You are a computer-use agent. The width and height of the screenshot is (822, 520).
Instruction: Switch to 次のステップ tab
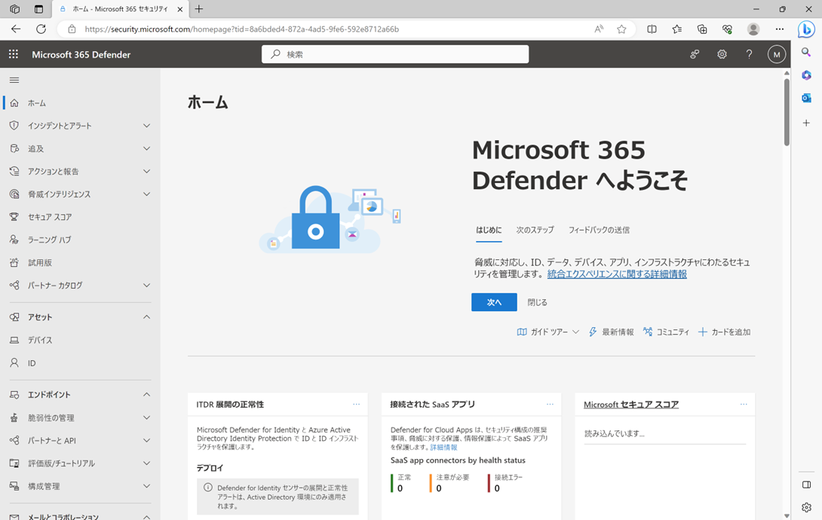tap(535, 230)
